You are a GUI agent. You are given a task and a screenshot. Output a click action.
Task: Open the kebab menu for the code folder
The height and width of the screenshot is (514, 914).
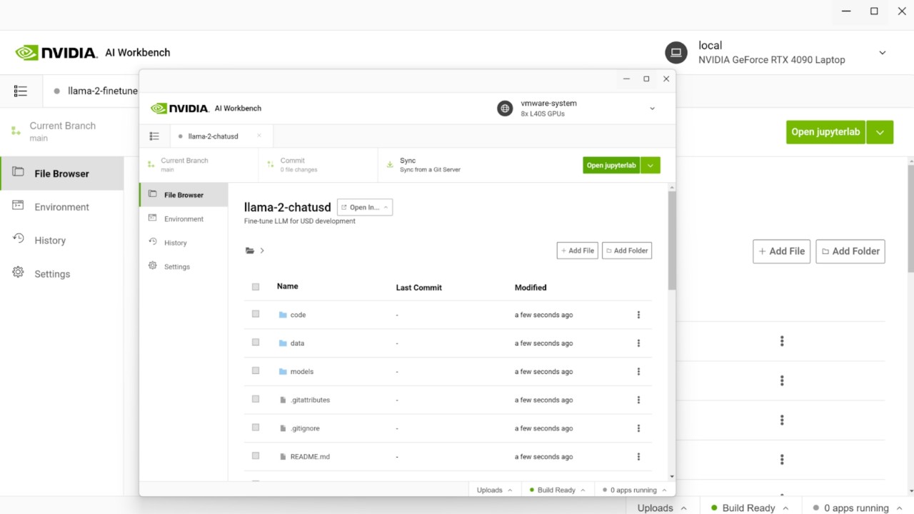click(638, 314)
